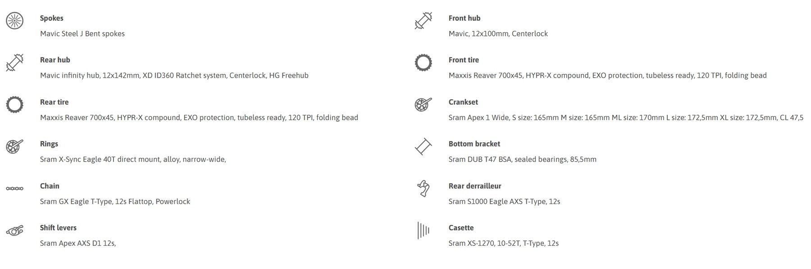This screenshot has height=269, width=811.
Task: Click the Front hub icon
Action: 423,21
